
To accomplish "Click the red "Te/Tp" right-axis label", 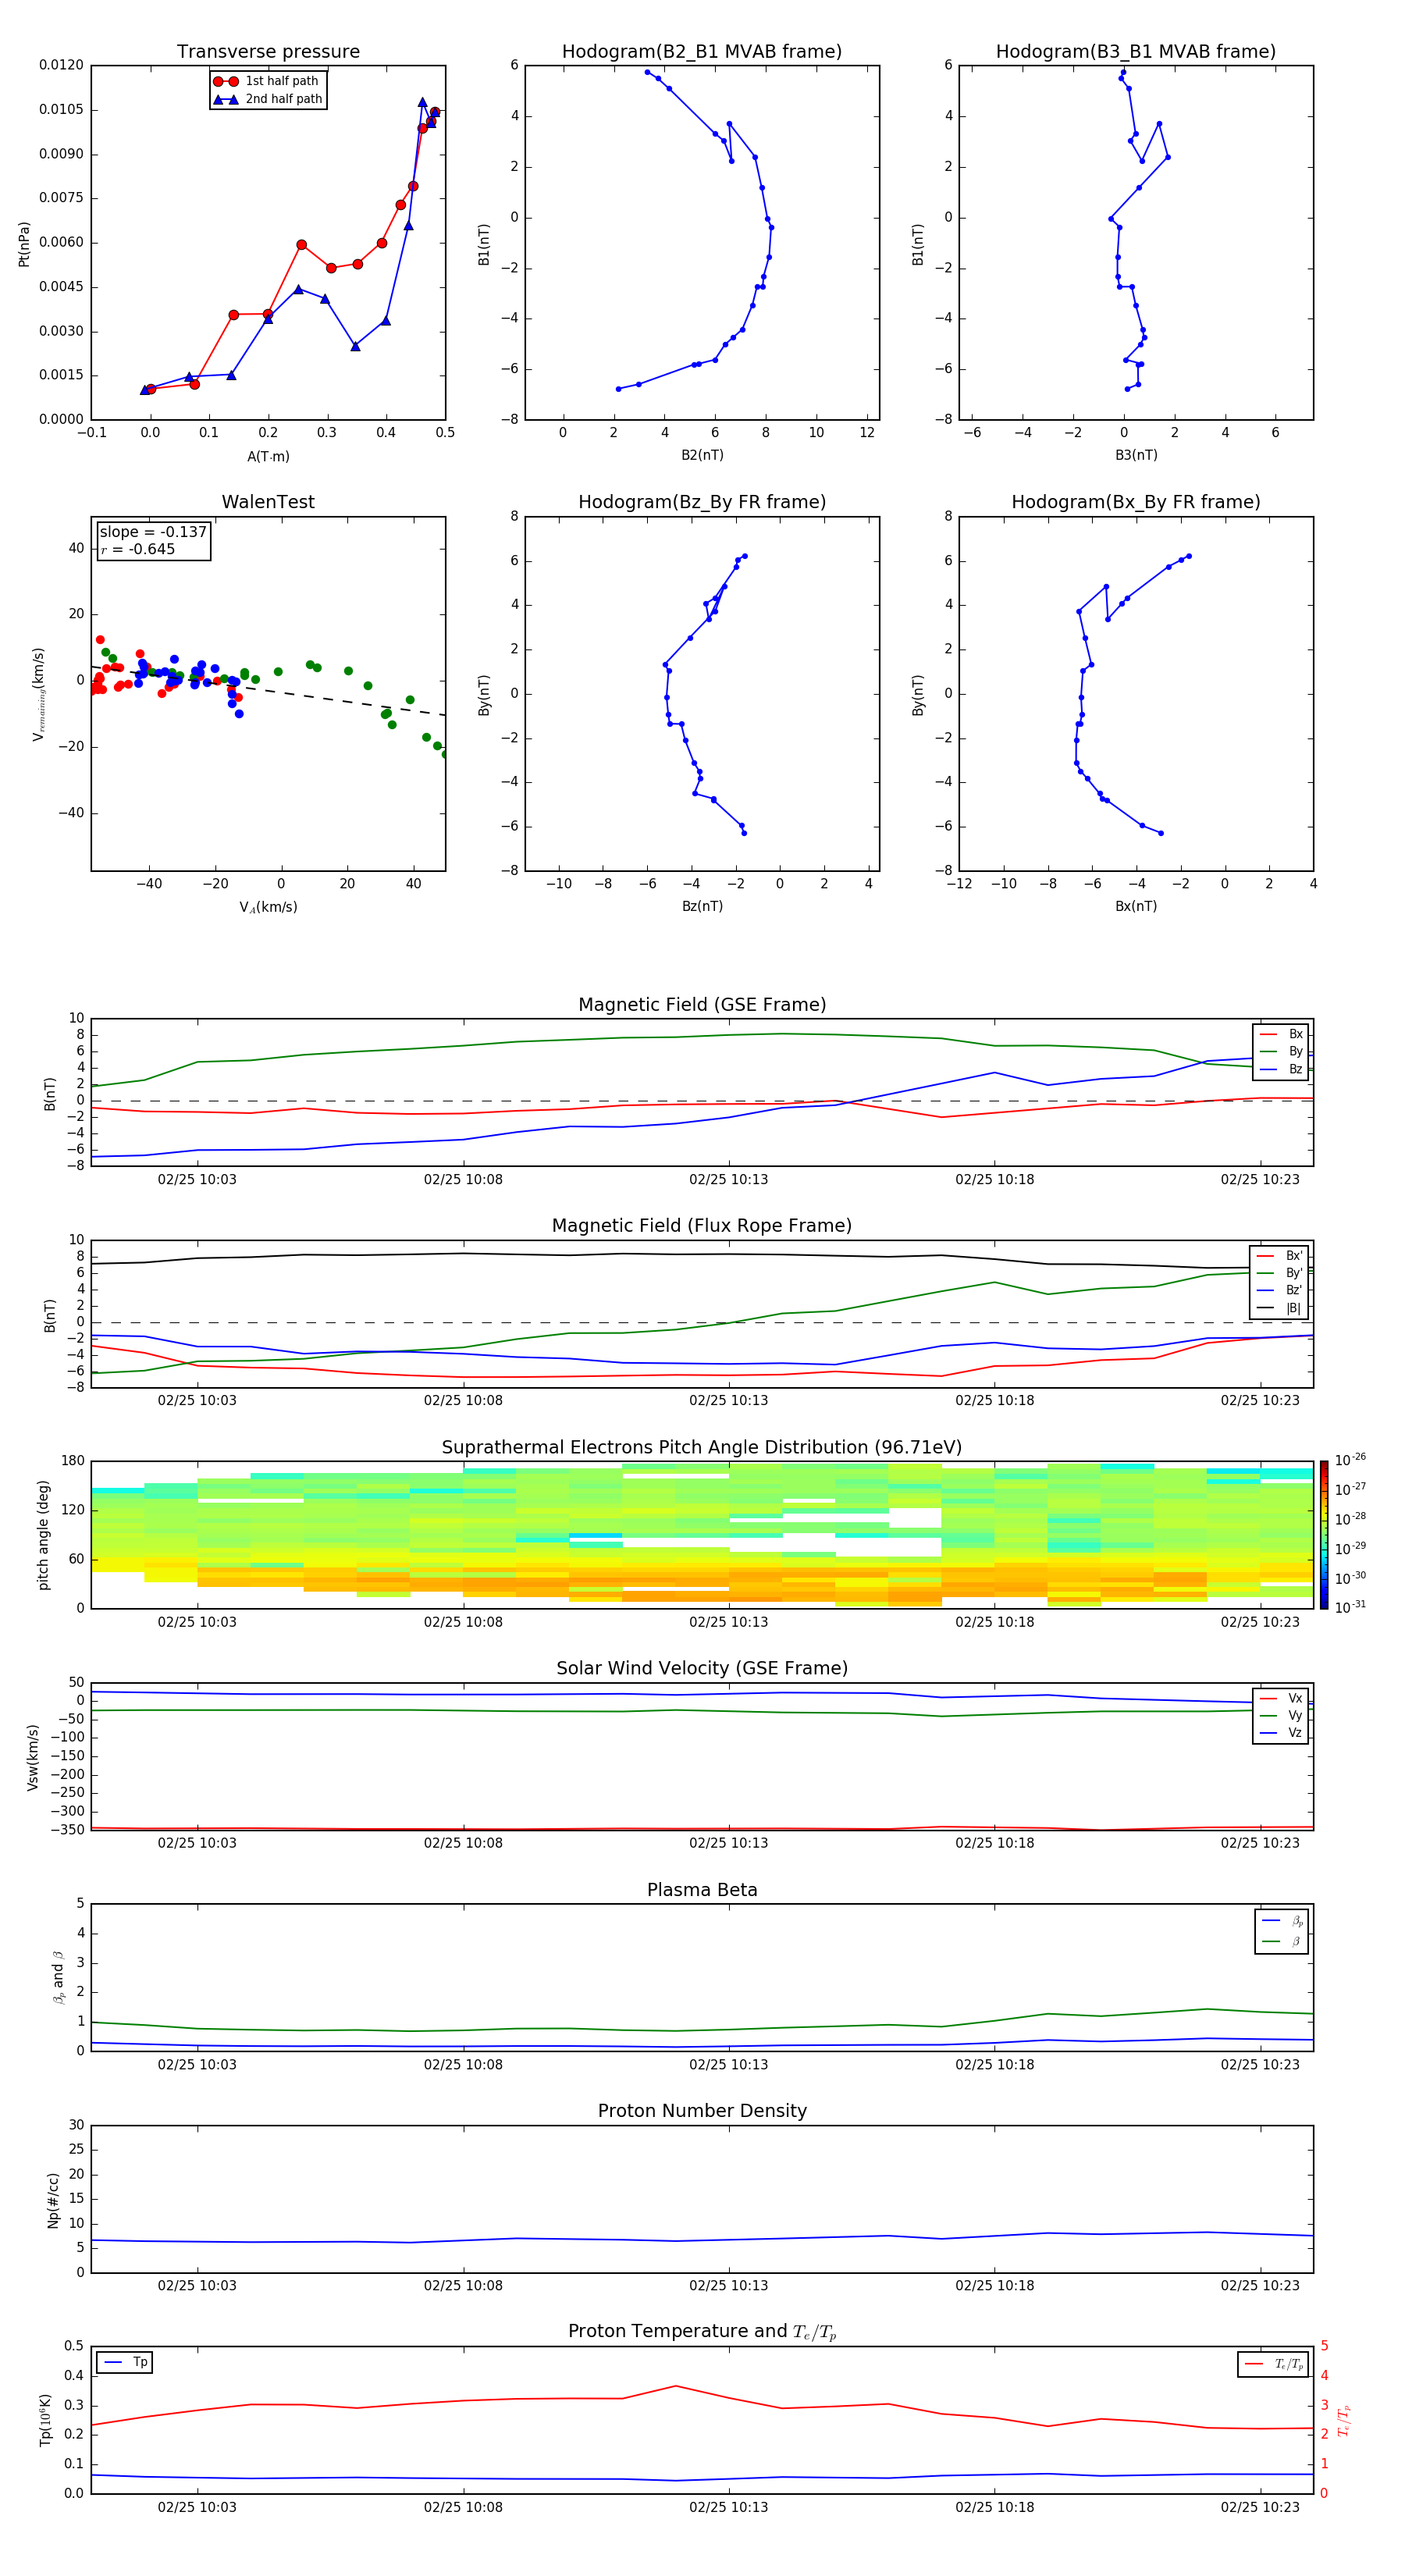I will [x=1343, y=2420].
